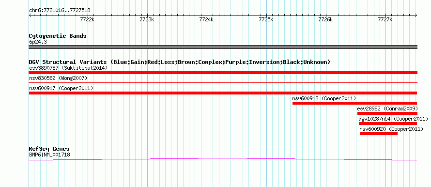Click the Cytogenetic Bands track title
Screen dimensions: 431x187
pos(58,36)
